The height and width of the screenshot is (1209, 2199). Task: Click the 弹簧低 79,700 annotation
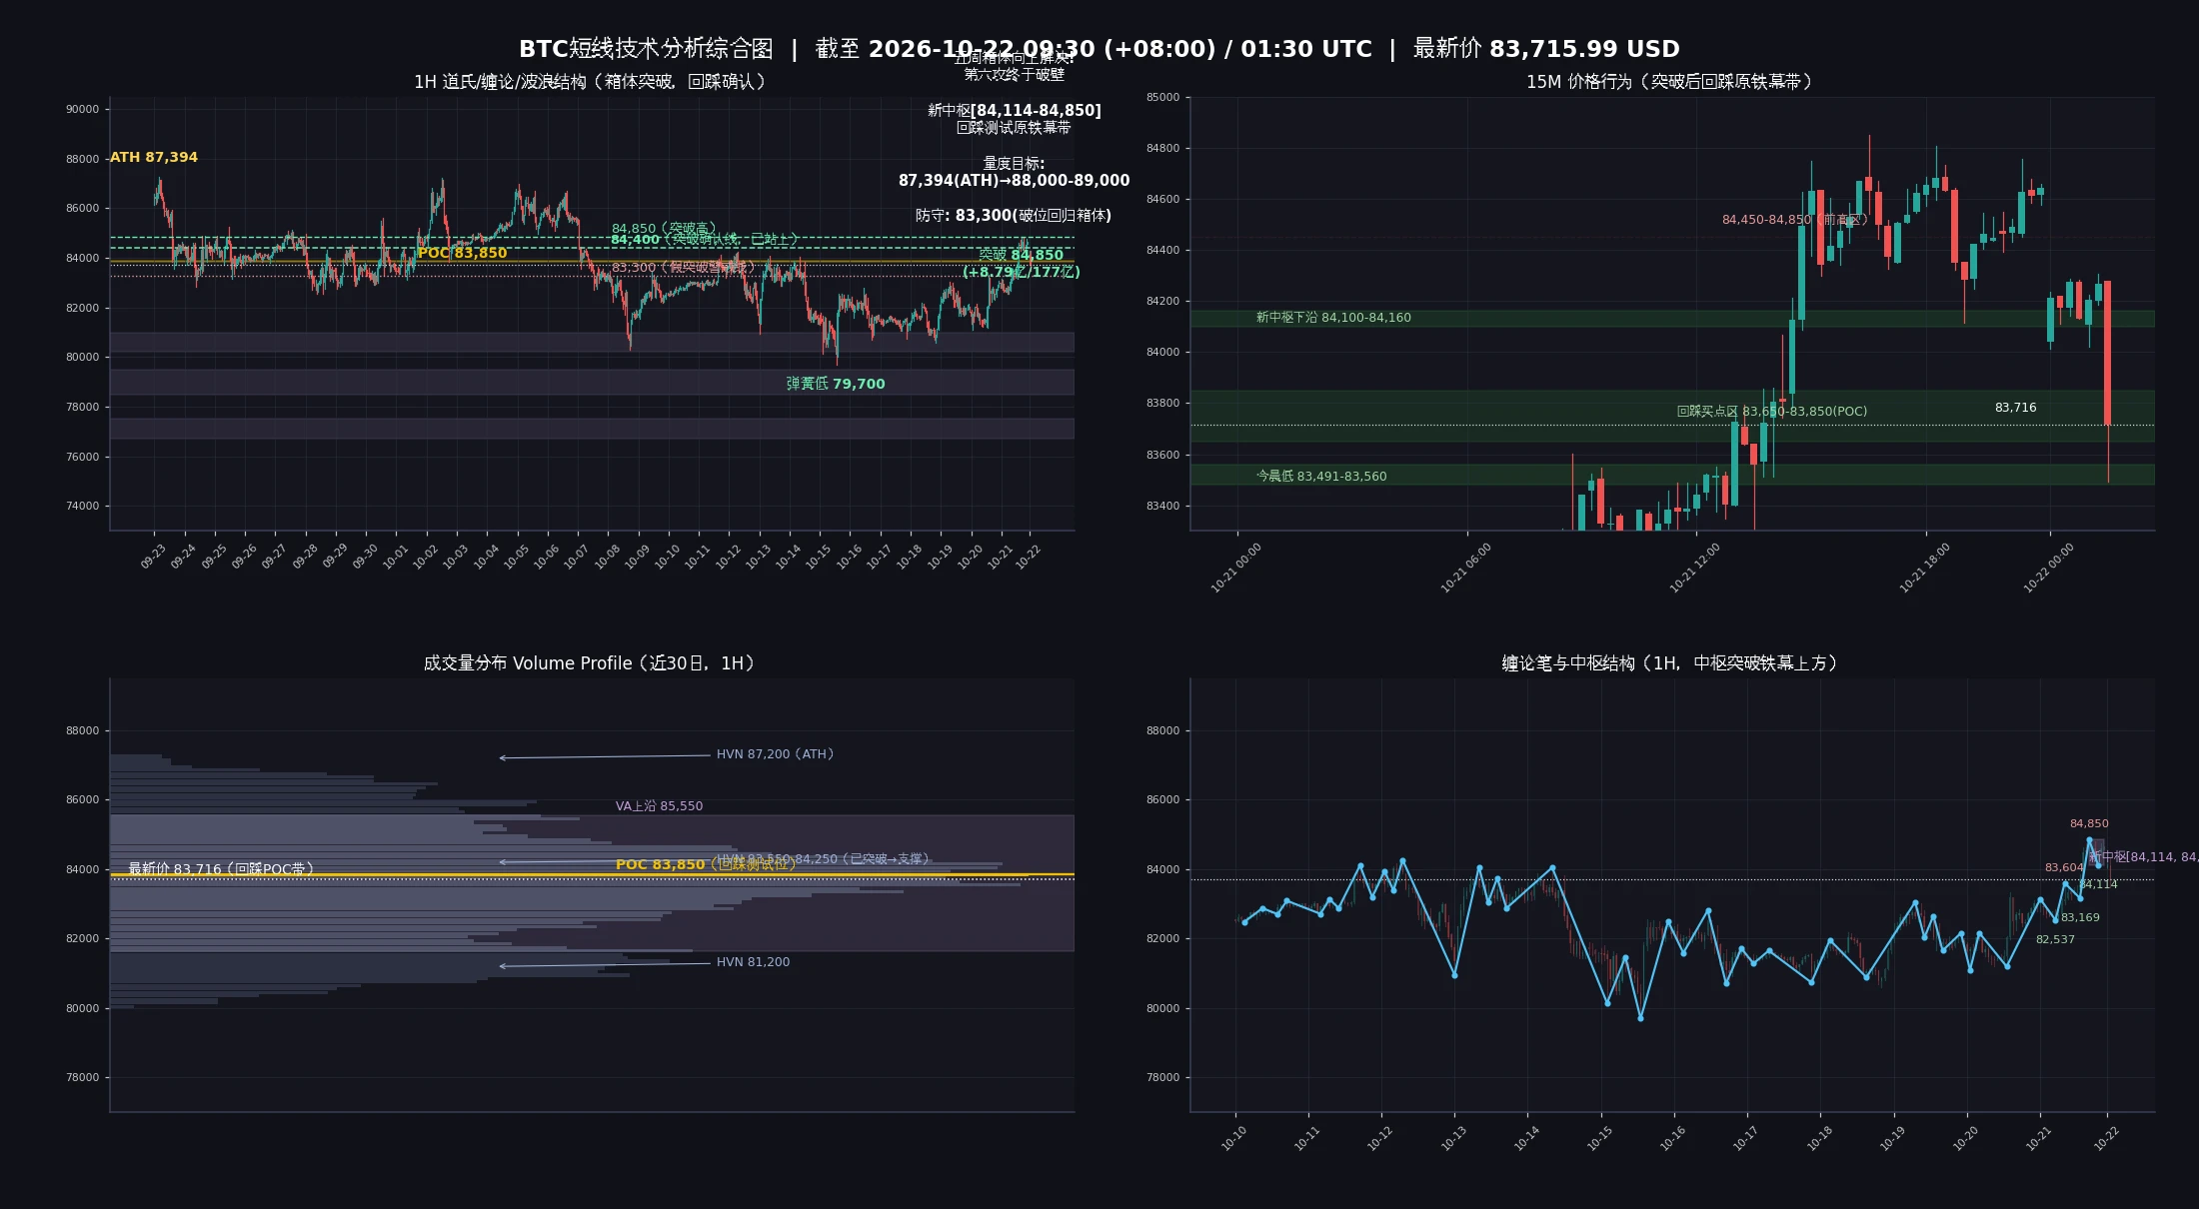click(x=836, y=384)
